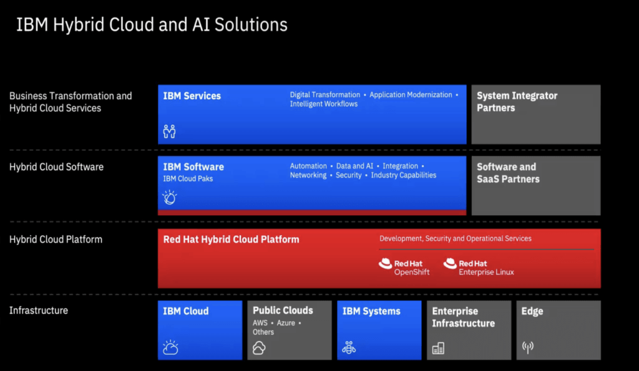Click the Red Hat Enterprise Linux logo
This screenshot has width=639, height=371.
point(479,267)
